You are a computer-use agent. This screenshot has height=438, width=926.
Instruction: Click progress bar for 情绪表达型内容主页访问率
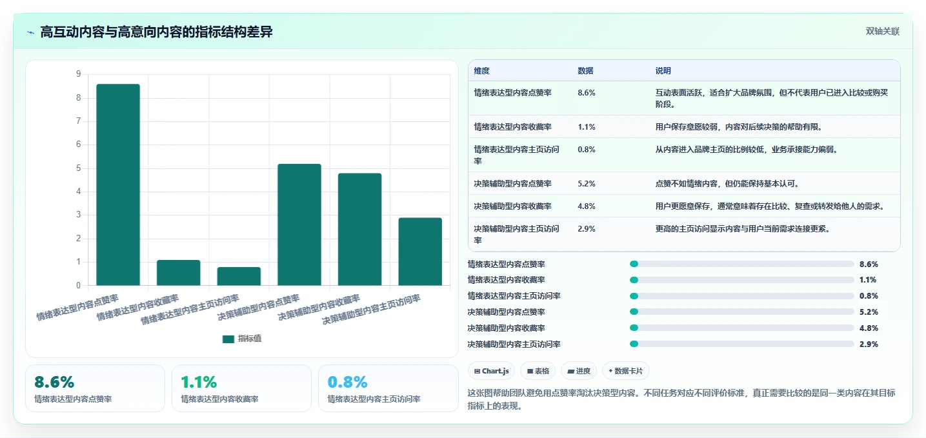[x=742, y=296]
